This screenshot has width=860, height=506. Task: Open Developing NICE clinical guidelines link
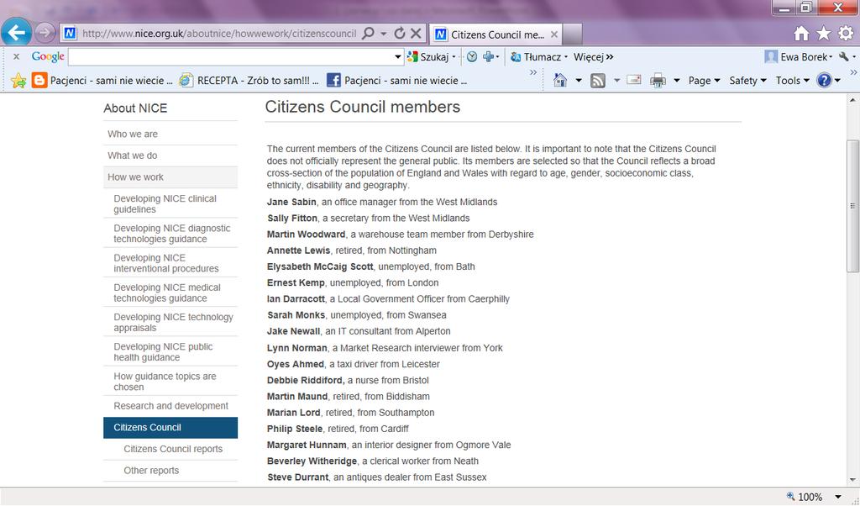pos(165,203)
